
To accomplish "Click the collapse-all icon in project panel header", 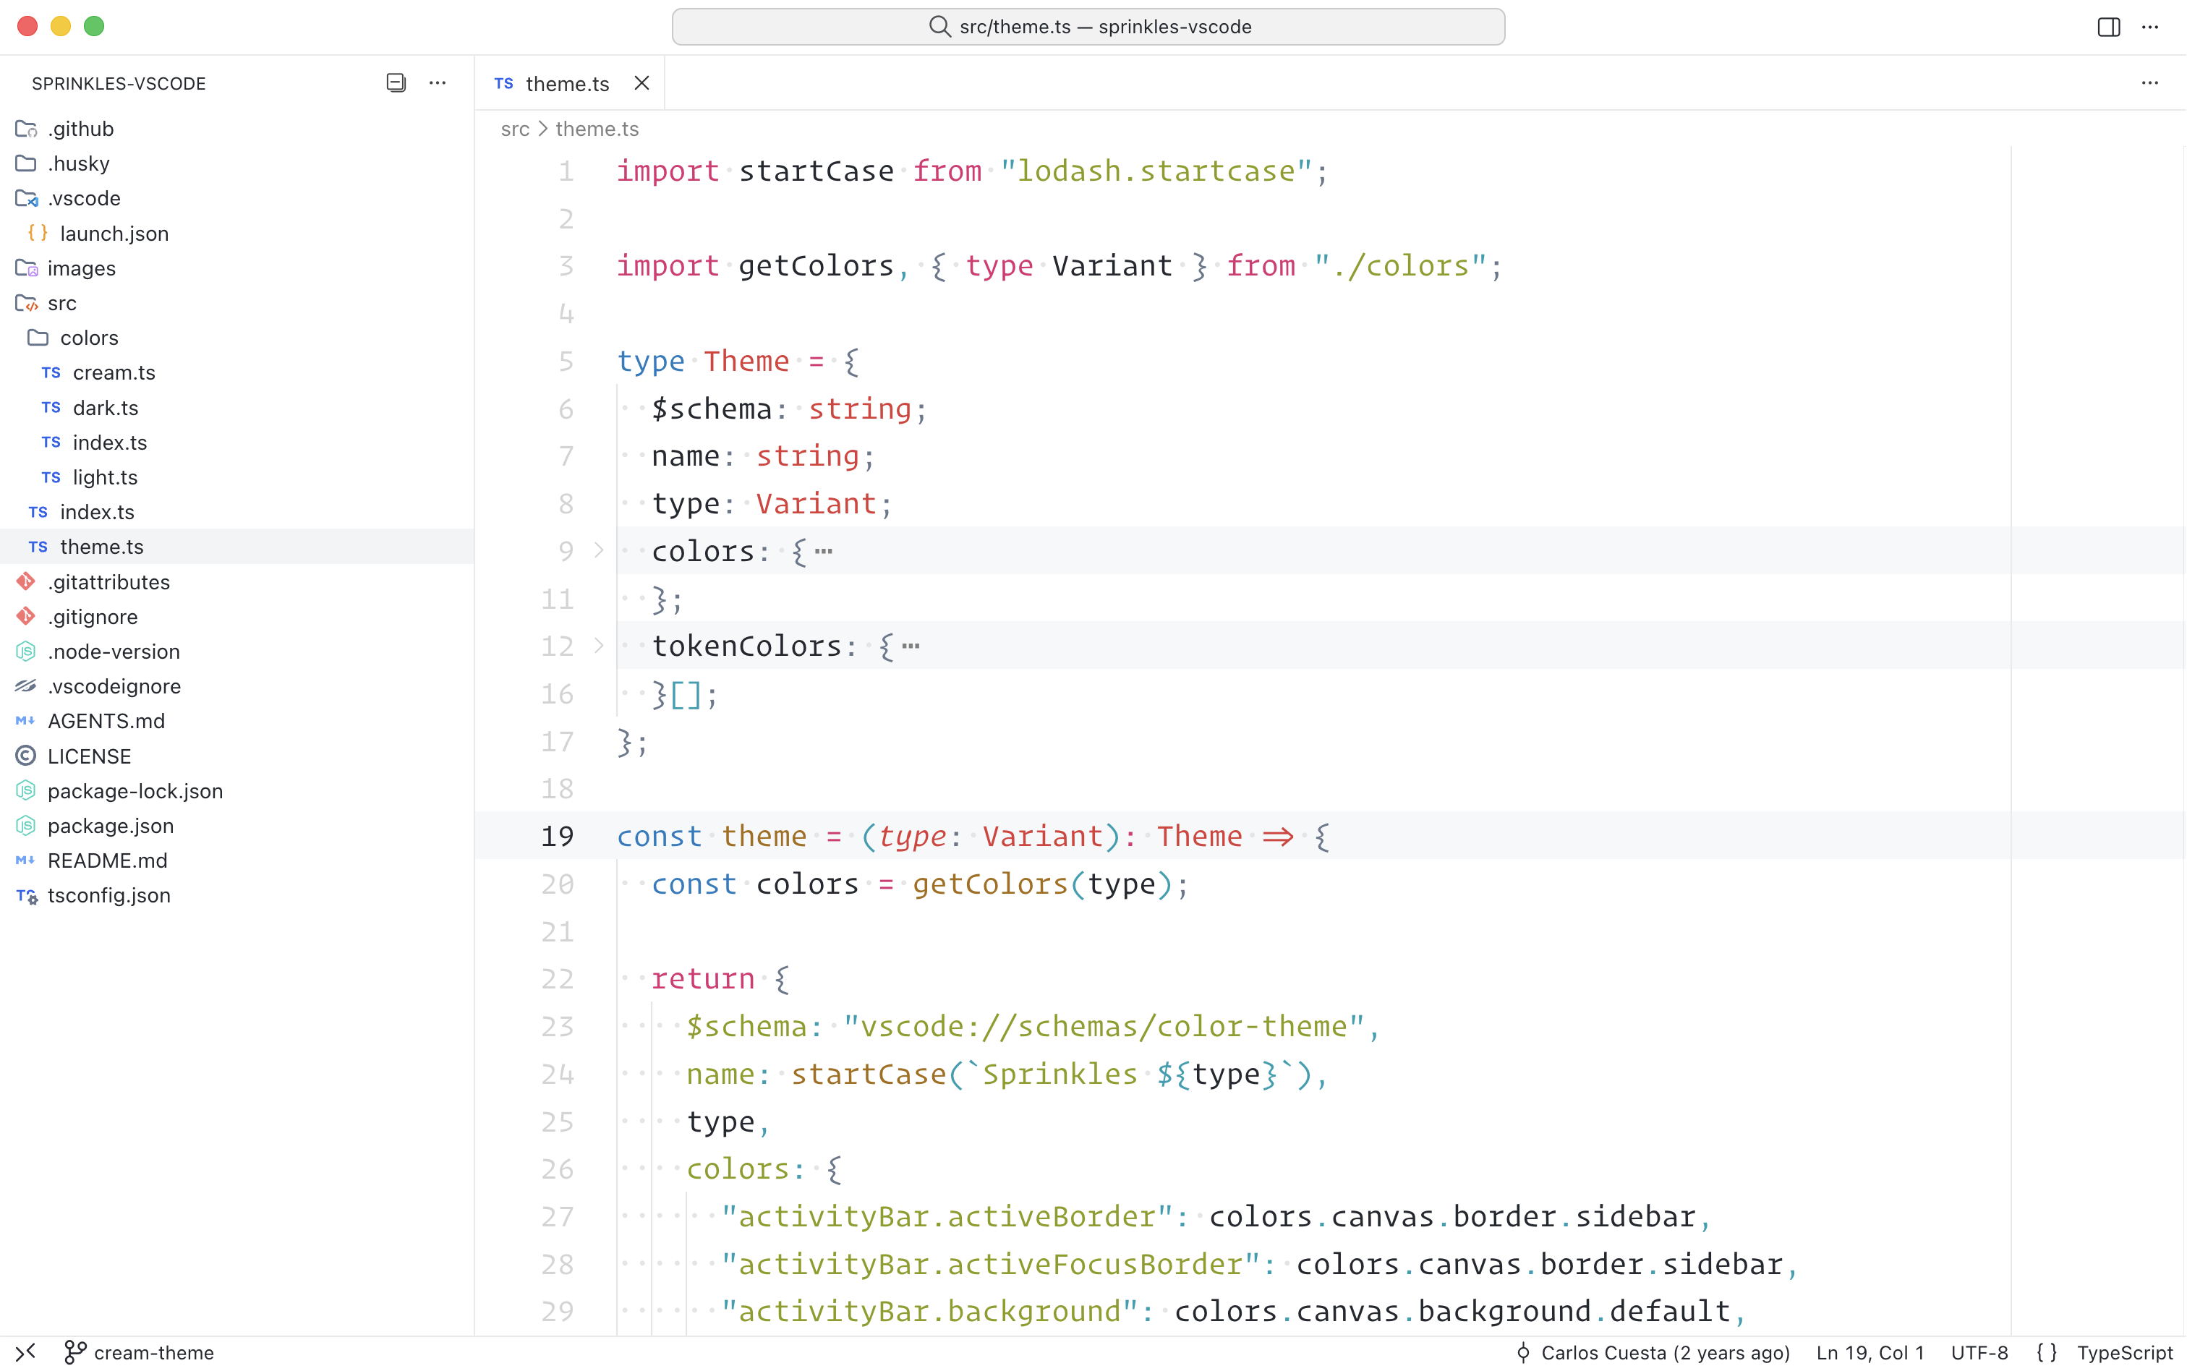I will 396,82.
